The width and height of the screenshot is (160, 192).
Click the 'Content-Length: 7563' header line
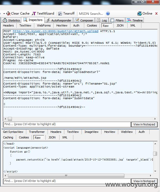coord(22,54)
